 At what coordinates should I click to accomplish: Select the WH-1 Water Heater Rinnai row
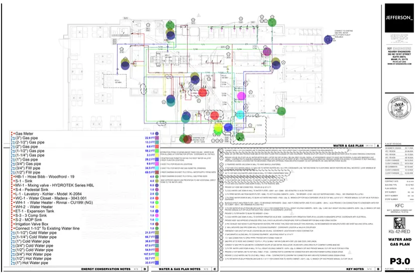point(85,203)
